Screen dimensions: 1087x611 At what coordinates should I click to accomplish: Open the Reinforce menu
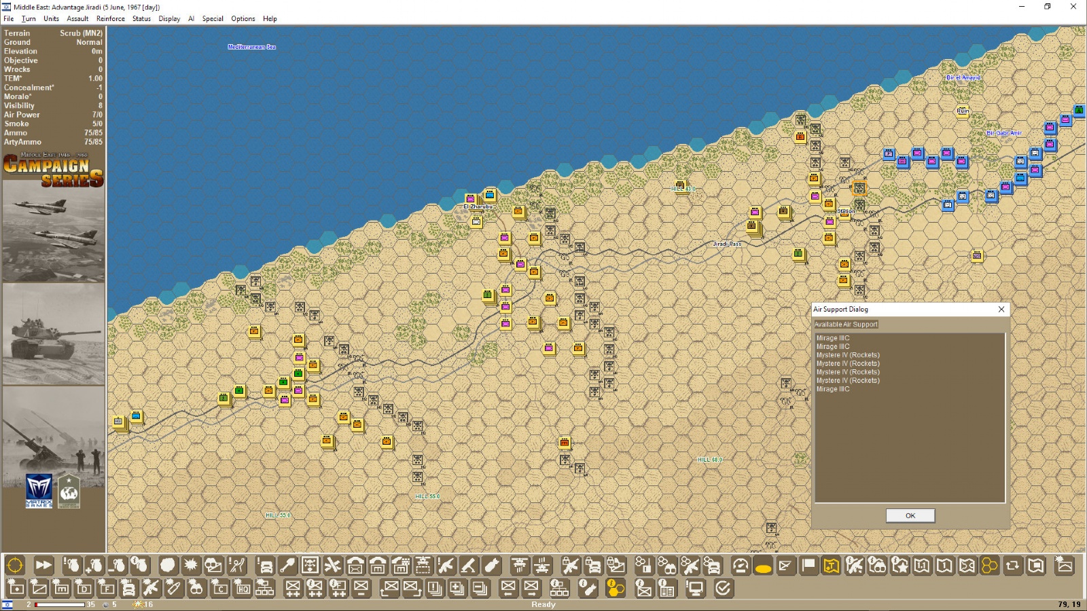coord(110,18)
